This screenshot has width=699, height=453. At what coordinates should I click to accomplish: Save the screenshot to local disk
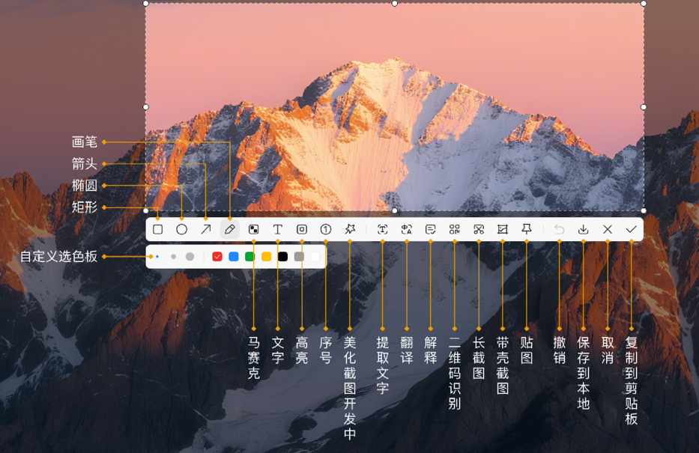[583, 229]
